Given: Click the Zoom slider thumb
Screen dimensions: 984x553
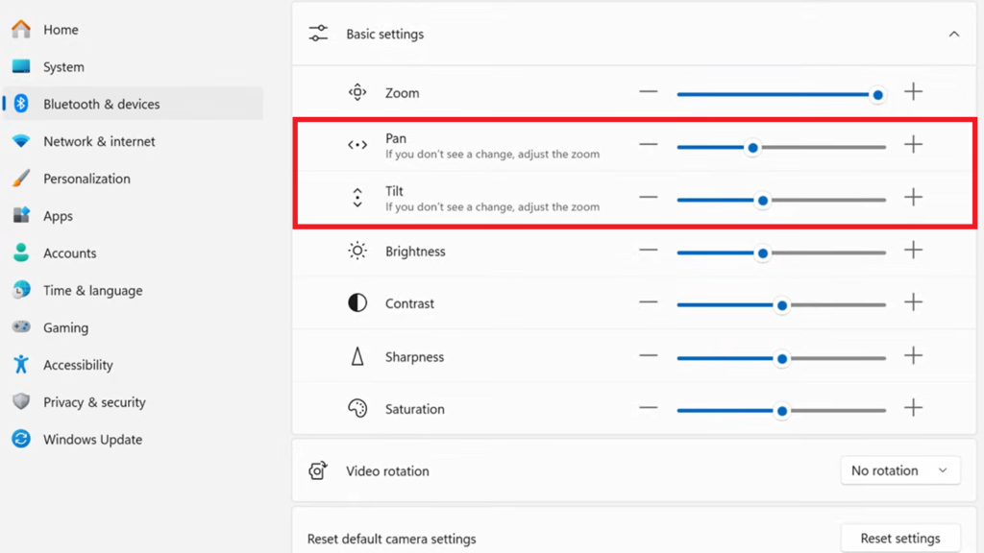Looking at the screenshot, I should coord(877,95).
